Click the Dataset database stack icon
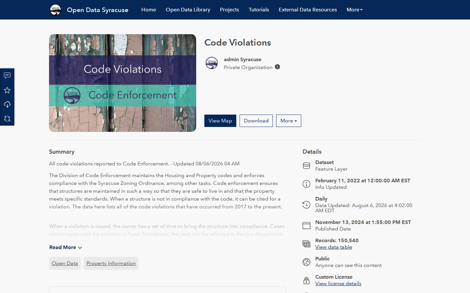470x293 pixels. [x=306, y=166]
